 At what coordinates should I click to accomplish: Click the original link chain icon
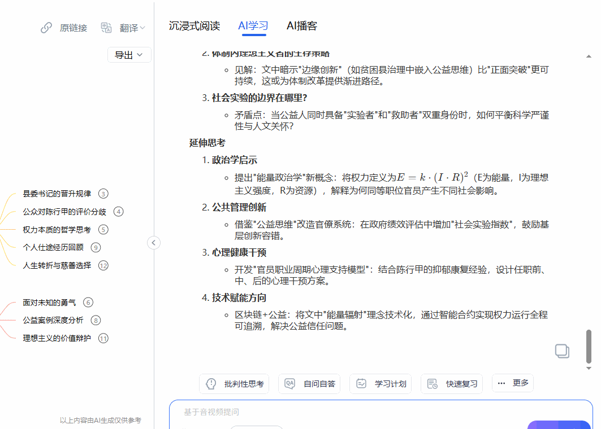pos(46,28)
